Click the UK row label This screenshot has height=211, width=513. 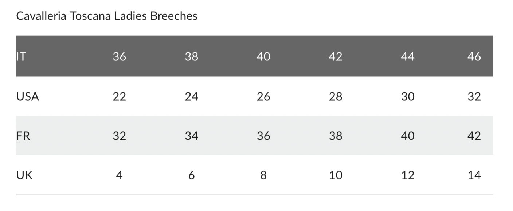[x=24, y=176]
